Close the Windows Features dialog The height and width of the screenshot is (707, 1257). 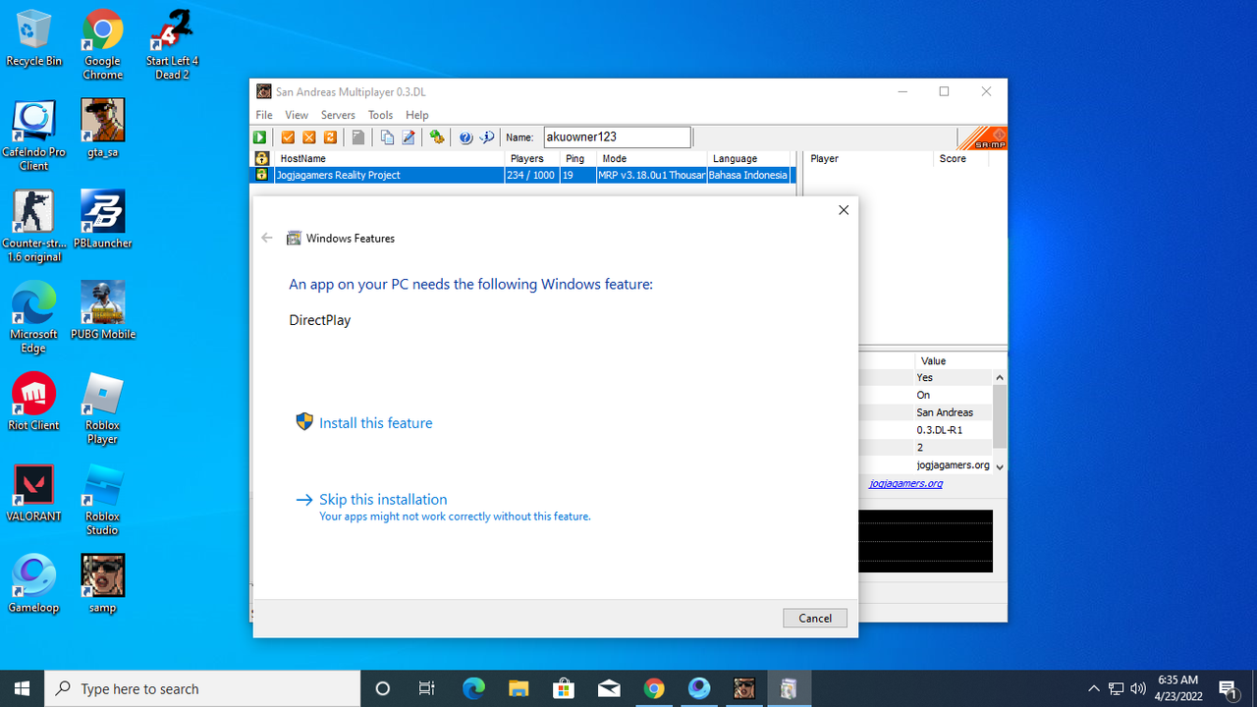(843, 210)
